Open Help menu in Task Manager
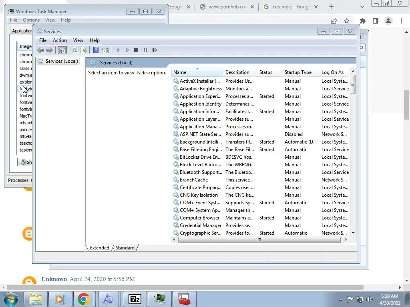This screenshot has width=410, height=307. [66, 20]
